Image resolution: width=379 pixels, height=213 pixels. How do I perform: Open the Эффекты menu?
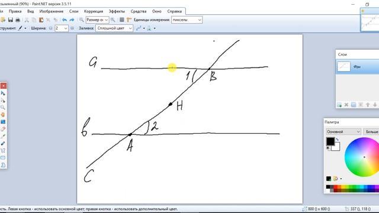117,11
